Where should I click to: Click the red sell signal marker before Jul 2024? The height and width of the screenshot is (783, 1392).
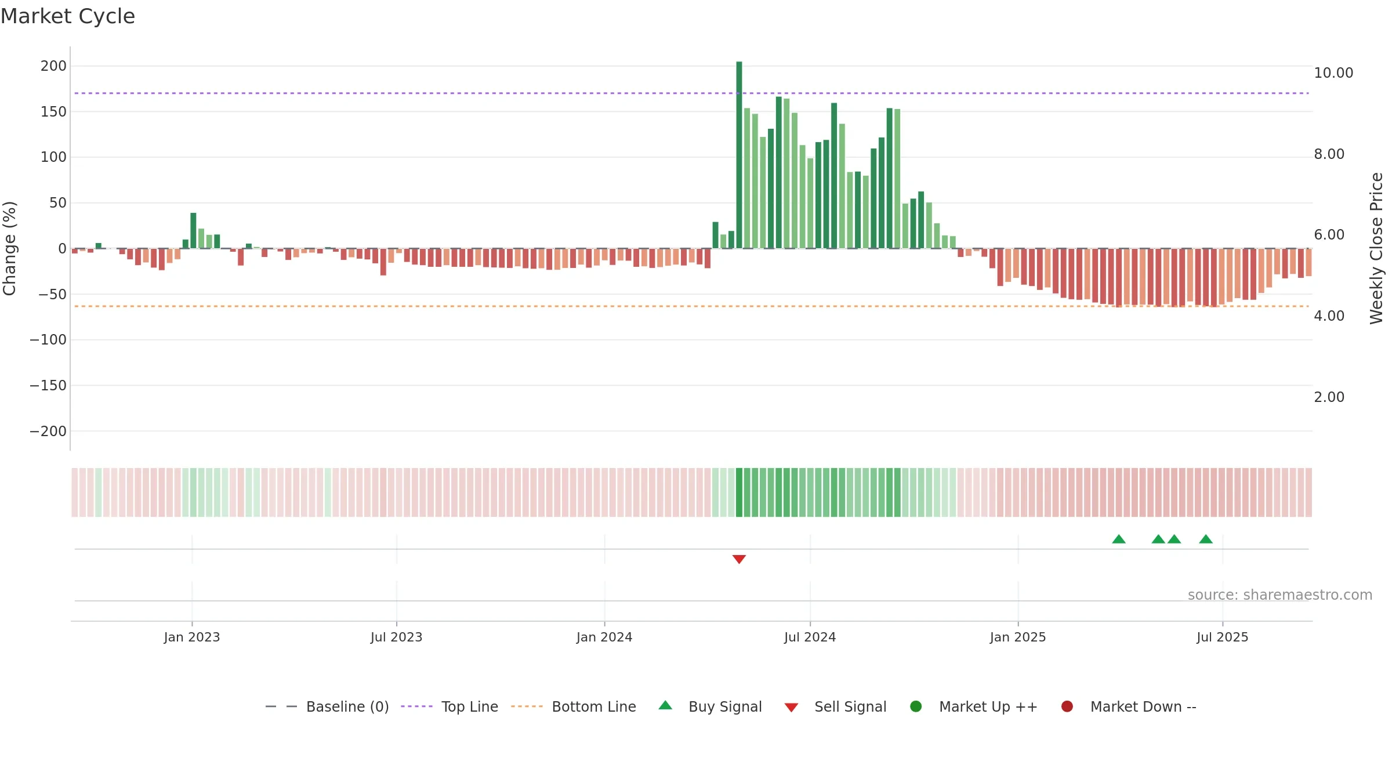coord(739,559)
